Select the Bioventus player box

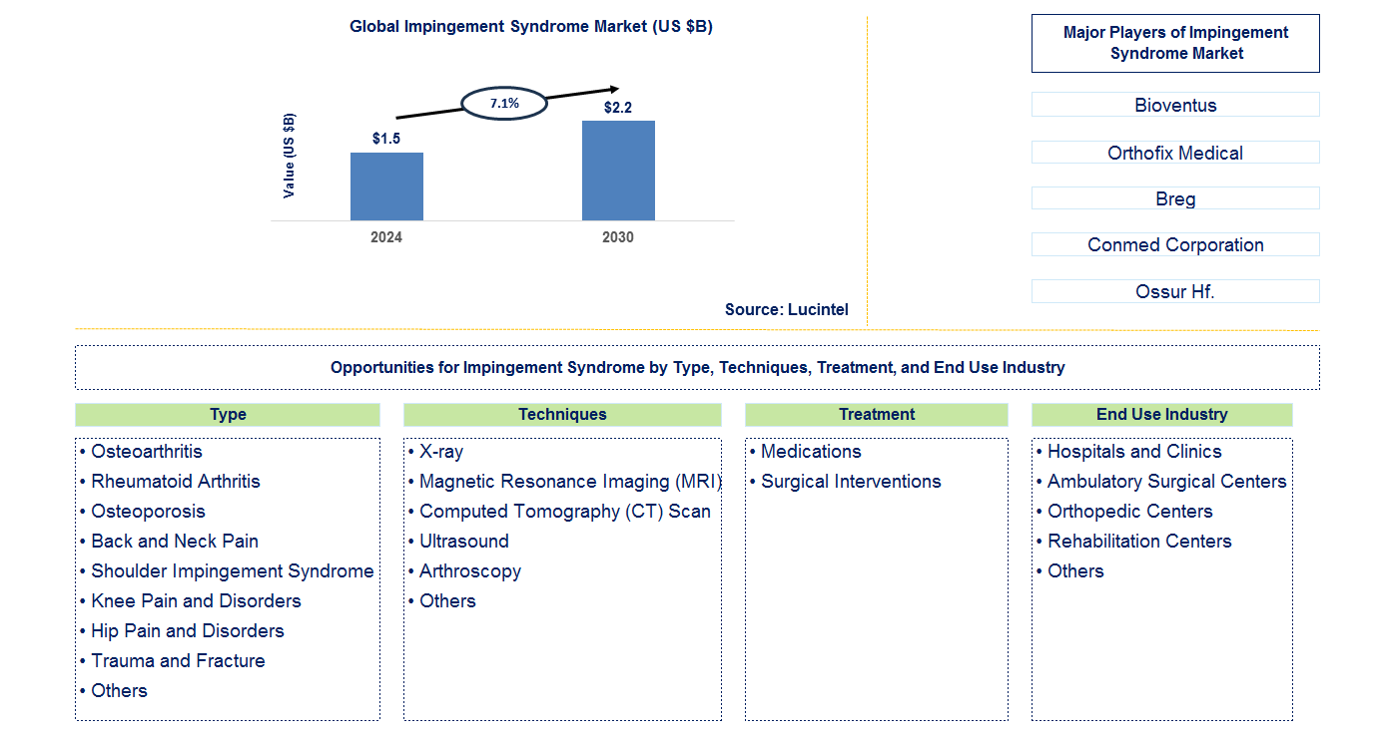[1175, 105]
